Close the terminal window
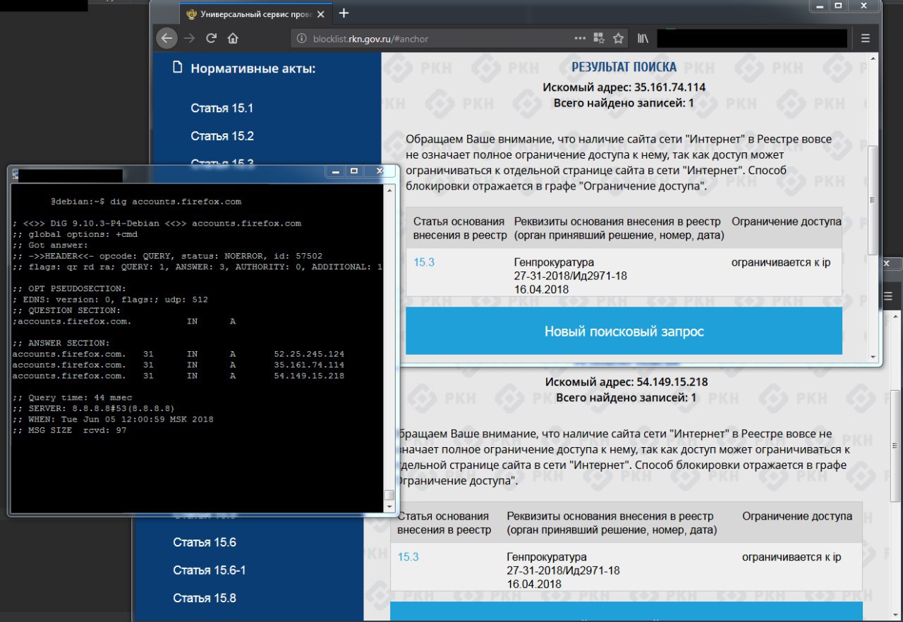 (x=379, y=171)
